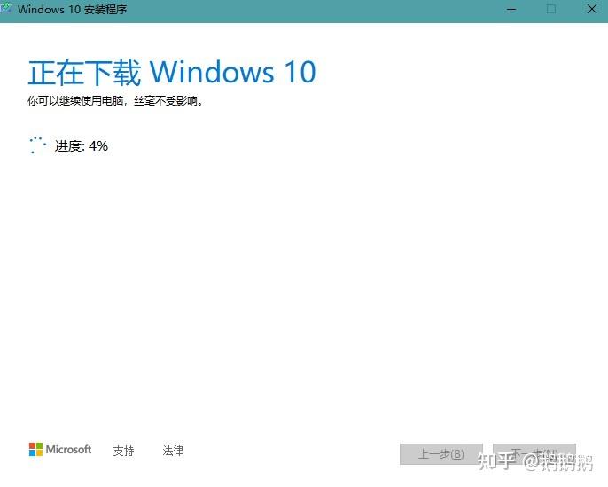The height and width of the screenshot is (487, 608).
Task: Click the 上一步(B) button
Action: point(441,454)
